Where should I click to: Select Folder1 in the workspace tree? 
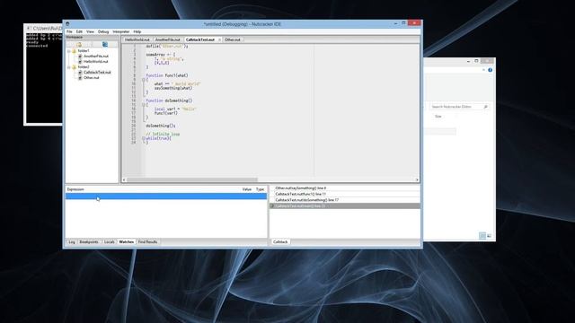pyautogui.click(x=84, y=51)
